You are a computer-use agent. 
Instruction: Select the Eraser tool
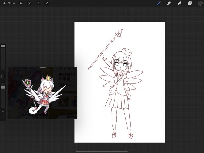[x=179, y=3]
